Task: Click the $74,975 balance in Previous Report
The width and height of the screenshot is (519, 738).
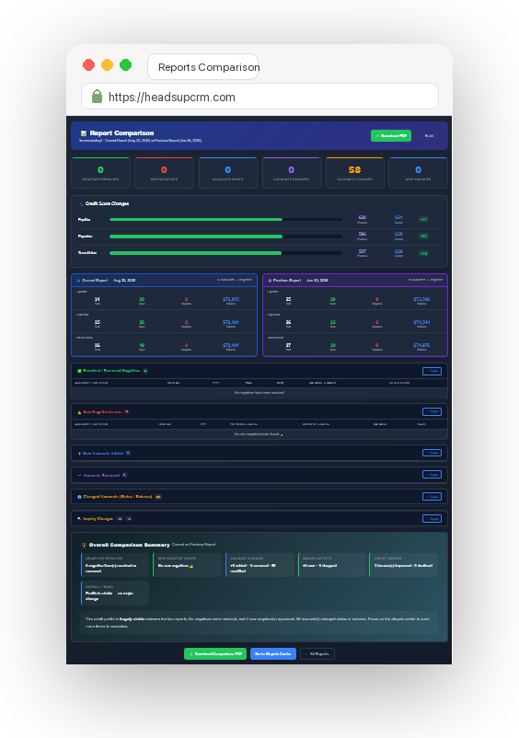Action: pyautogui.click(x=421, y=345)
